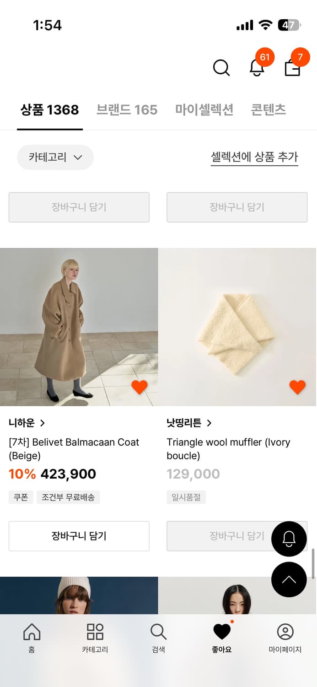The width and height of the screenshot is (317, 687).
Task: Open 카테고리 from the bottom navigation bar
Action: click(95, 635)
